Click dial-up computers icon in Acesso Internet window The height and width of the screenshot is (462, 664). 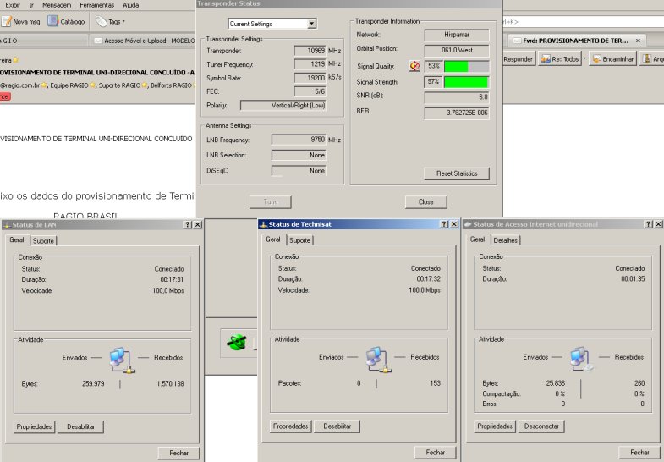(581, 359)
